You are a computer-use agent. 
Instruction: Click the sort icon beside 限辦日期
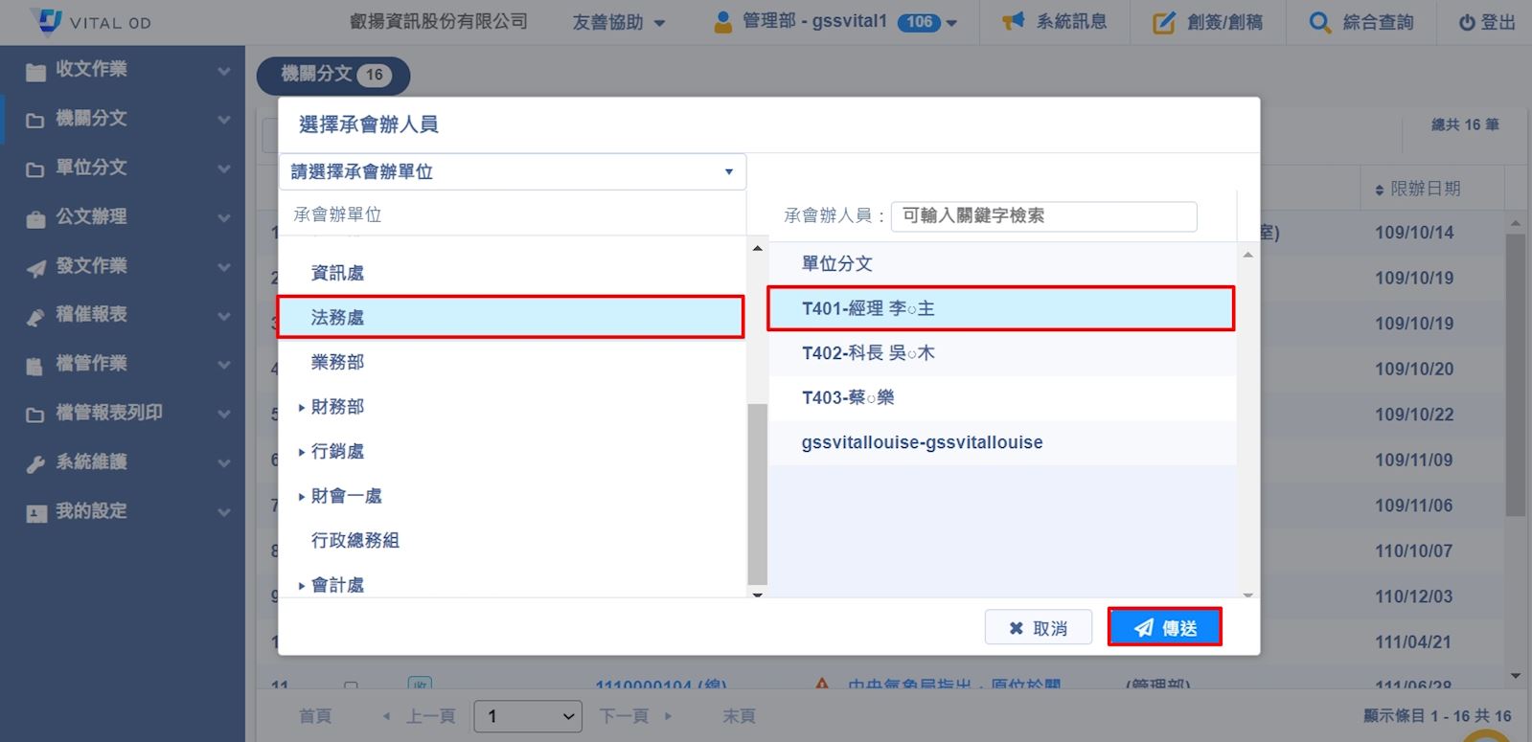point(1380,190)
